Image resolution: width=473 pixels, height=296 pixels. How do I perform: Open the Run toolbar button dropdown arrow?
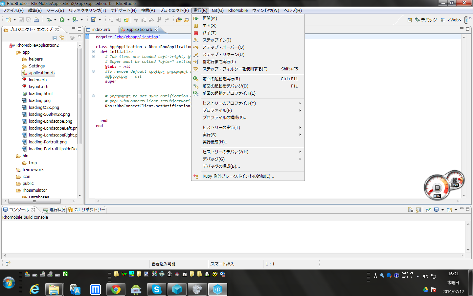coord(68,20)
